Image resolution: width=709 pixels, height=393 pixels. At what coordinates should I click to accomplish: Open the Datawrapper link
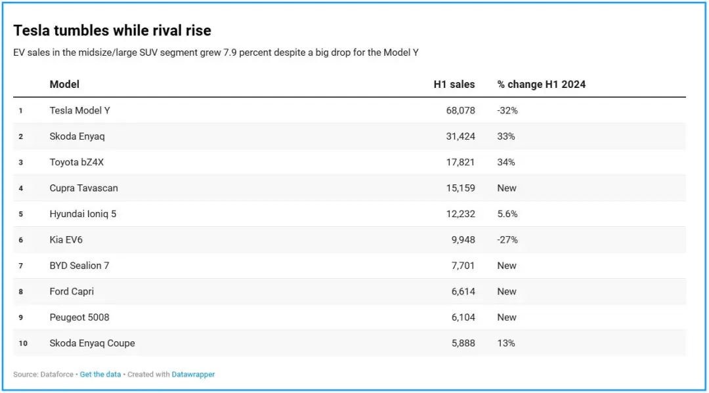pyautogui.click(x=193, y=375)
